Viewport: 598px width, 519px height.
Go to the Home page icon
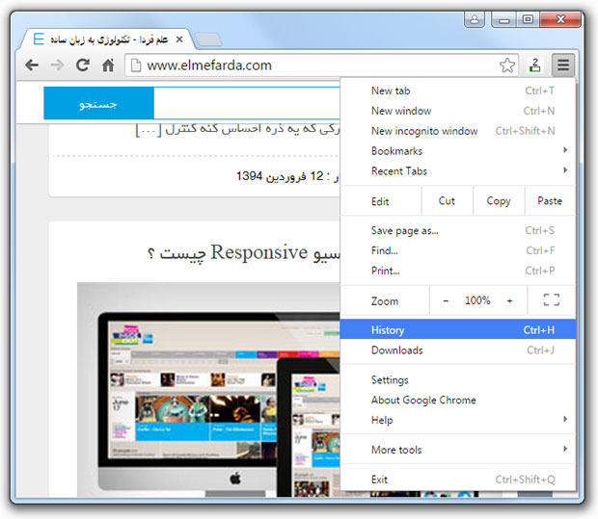click(108, 65)
